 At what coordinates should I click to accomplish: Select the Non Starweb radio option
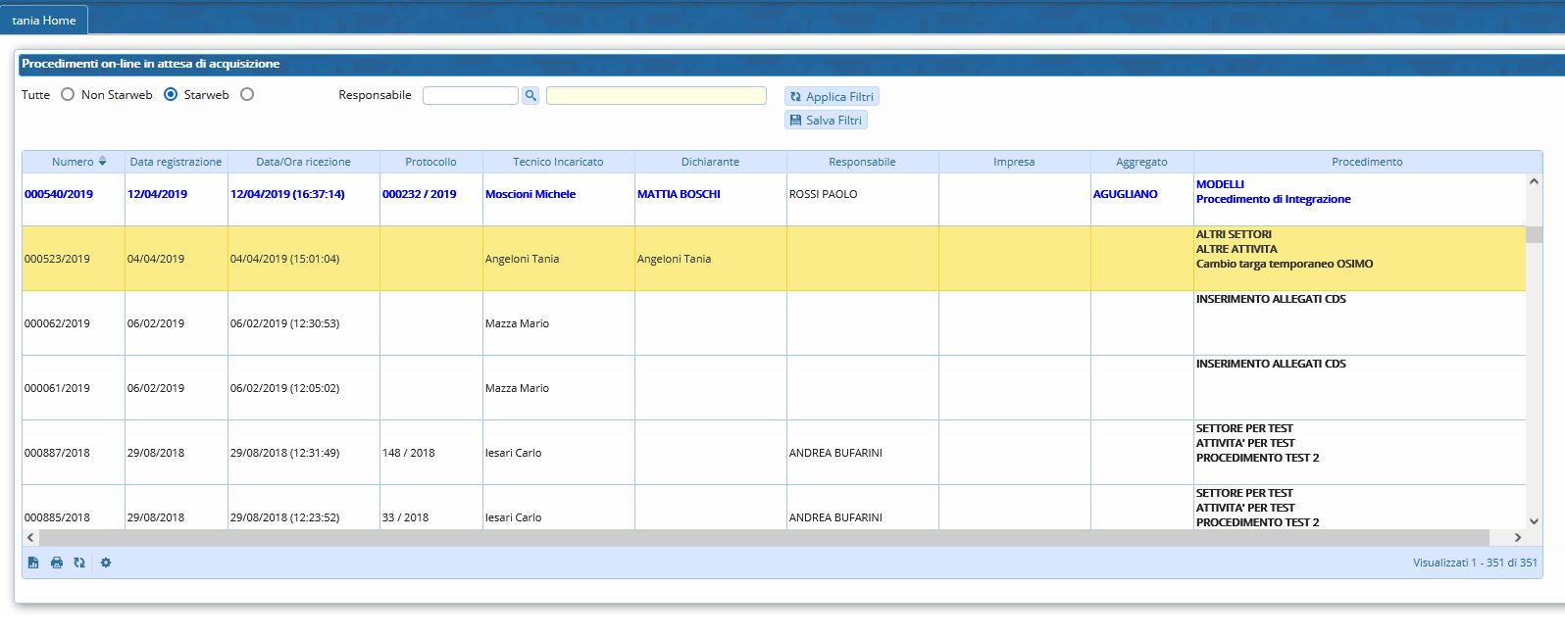click(171, 95)
